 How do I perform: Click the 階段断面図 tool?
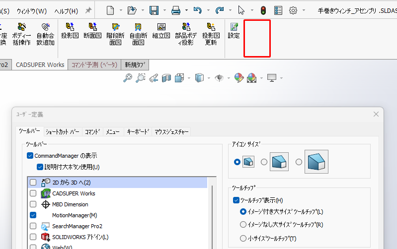(x=115, y=34)
